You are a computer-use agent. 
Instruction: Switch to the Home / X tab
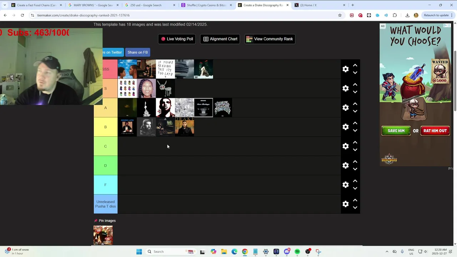click(x=320, y=5)
